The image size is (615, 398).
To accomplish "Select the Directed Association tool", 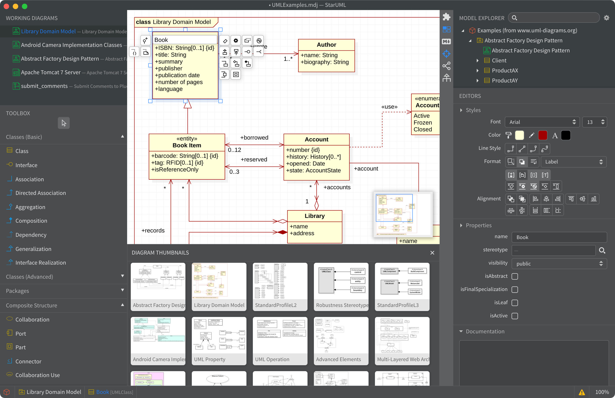I will pos(40,193).
